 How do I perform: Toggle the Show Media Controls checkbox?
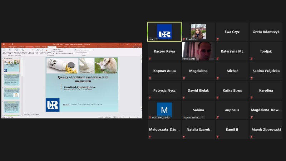point(52,53)
